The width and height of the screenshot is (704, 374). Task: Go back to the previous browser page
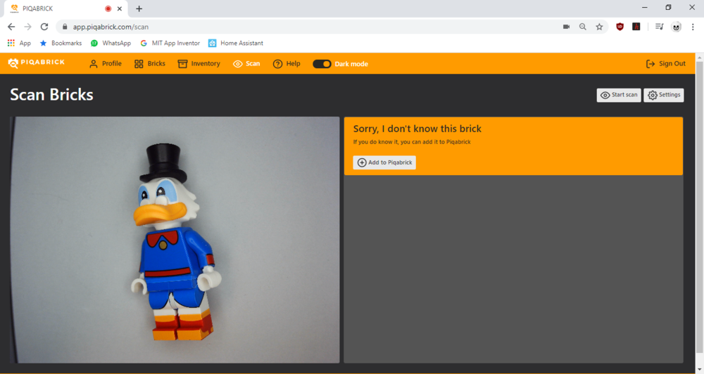tap(11, 27)
